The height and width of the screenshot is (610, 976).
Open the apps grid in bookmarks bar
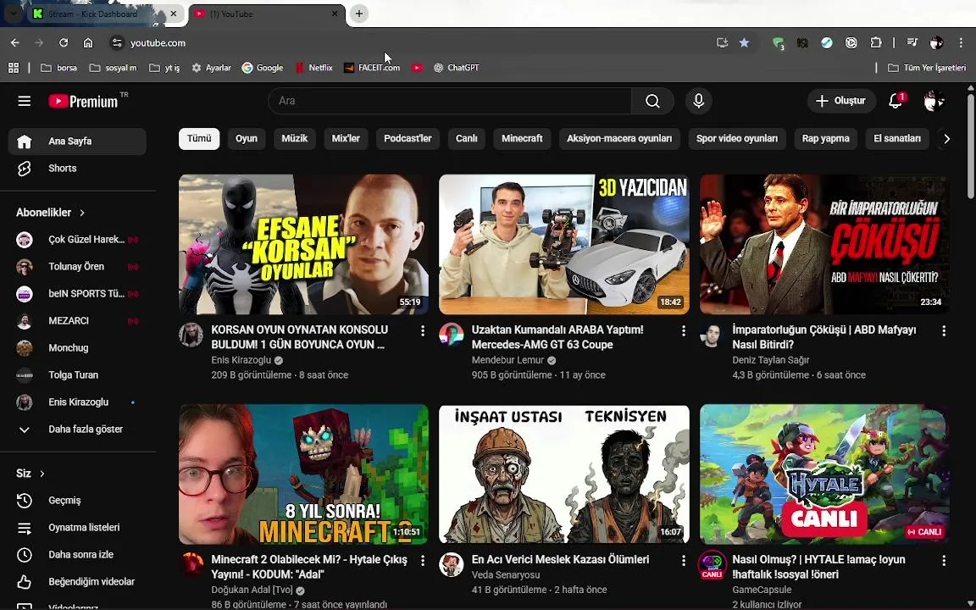click(x=13, y=68)
